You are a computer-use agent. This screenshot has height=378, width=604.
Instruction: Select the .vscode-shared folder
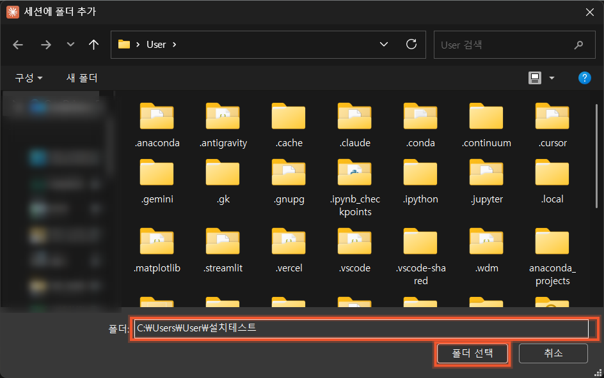420,257
